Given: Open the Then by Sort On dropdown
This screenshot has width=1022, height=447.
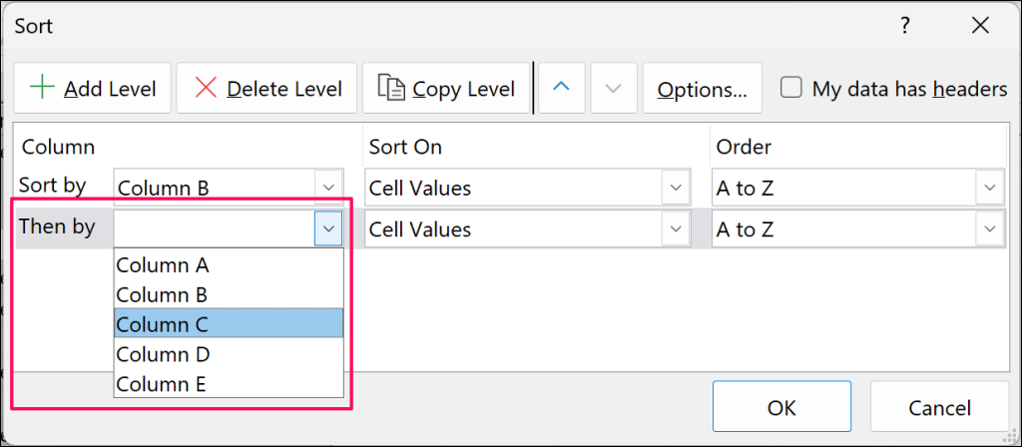Looking at the screenshot, I should (676, 229).
